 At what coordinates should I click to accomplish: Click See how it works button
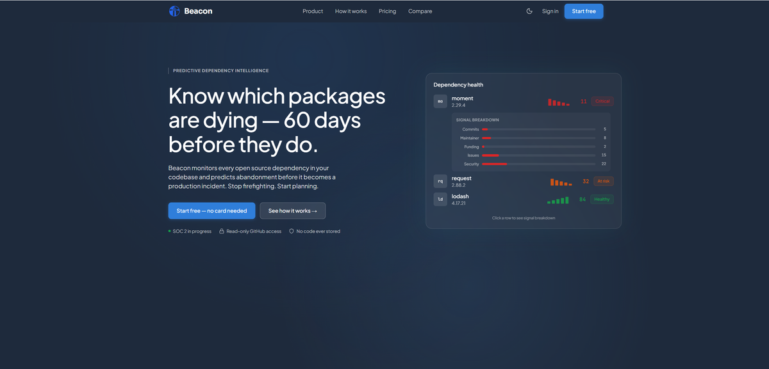pyautogui.click(x=292, y=211)
